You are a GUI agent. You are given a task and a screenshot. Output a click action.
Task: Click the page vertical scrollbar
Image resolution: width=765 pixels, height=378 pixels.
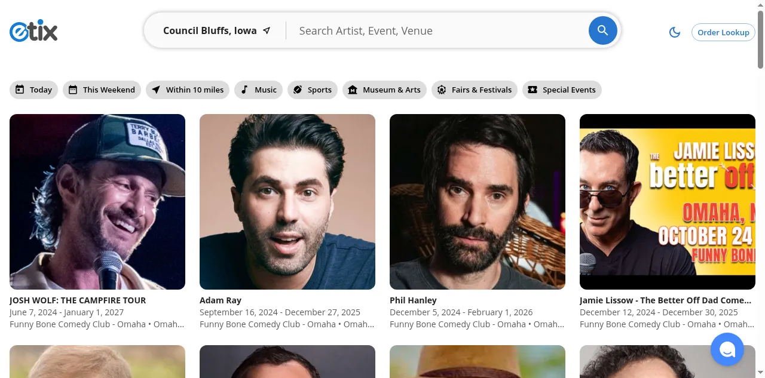tap(760, 179)
